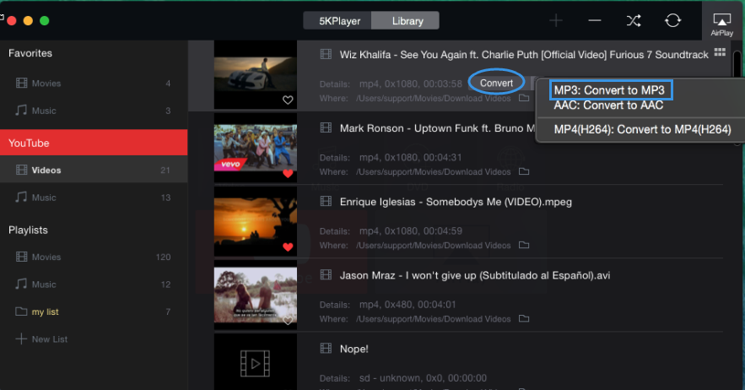
Task: Open Favorites Music list
Action: coord(94,111)
